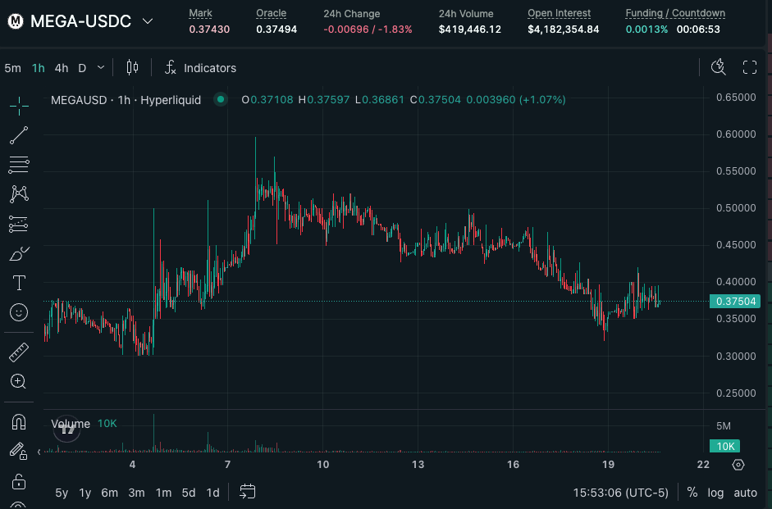The image size is (772, 509).
Task: Select the text annotation tool
Action: 18,283
